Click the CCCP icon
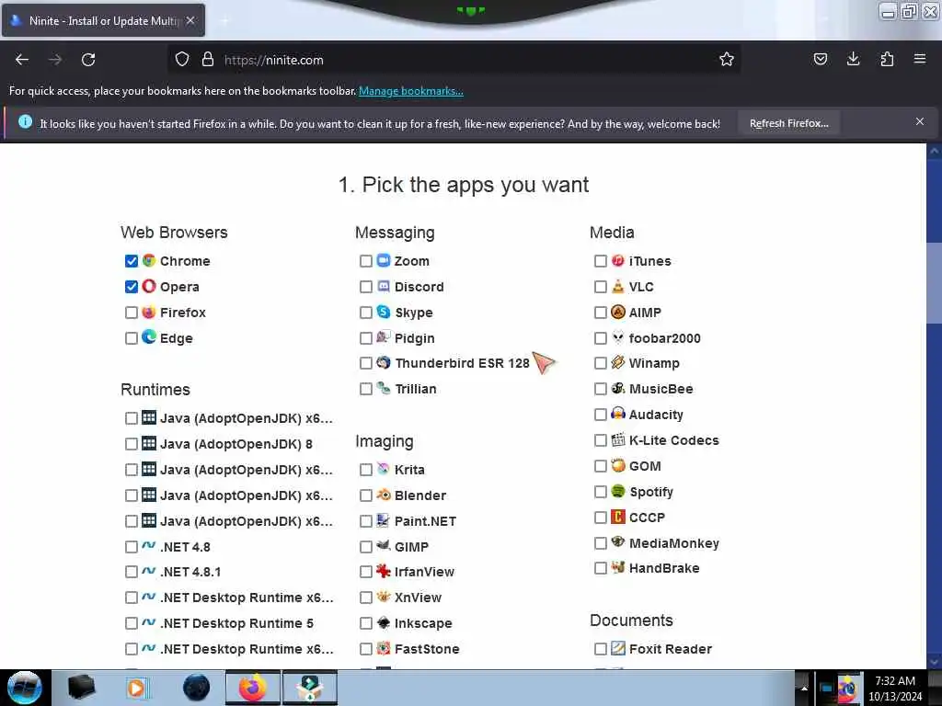942x706 pixels. (617, 517)
